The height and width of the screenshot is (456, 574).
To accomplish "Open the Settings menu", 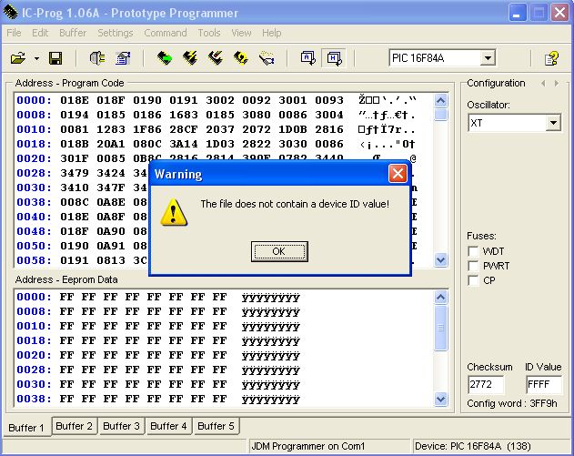I will click(116, 33).
